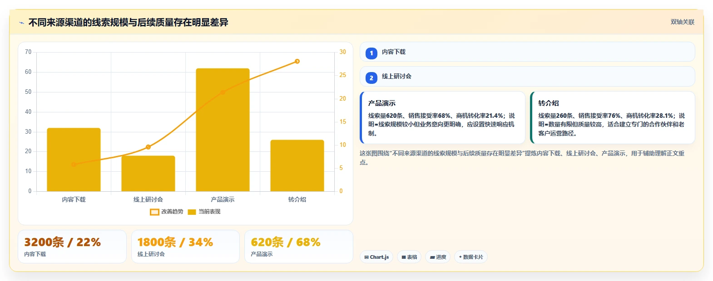Click the line point on 线上研讨会

tap(148, 147)
